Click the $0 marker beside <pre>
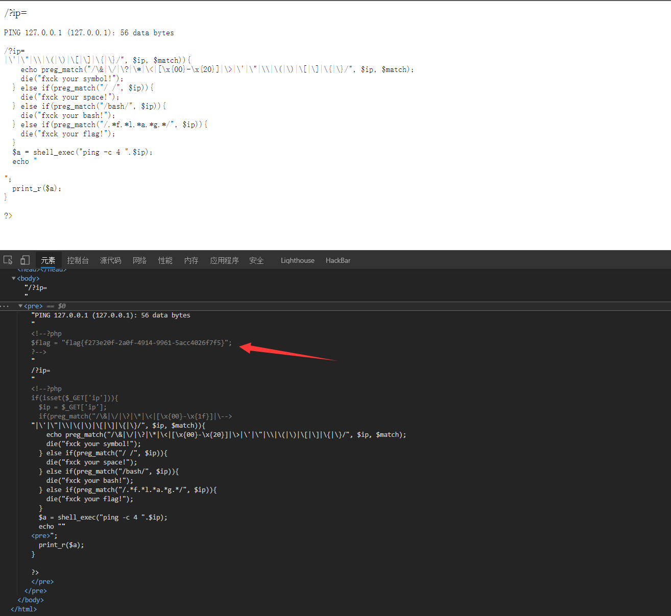The width and height of the screenshot is (671, 616). [61, 306]
